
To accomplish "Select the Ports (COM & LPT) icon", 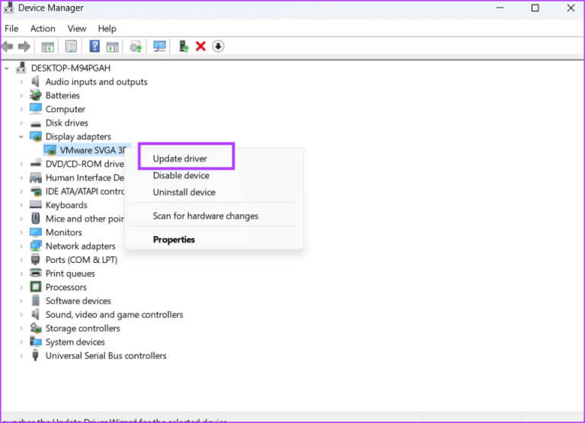I will click(36, 259).
